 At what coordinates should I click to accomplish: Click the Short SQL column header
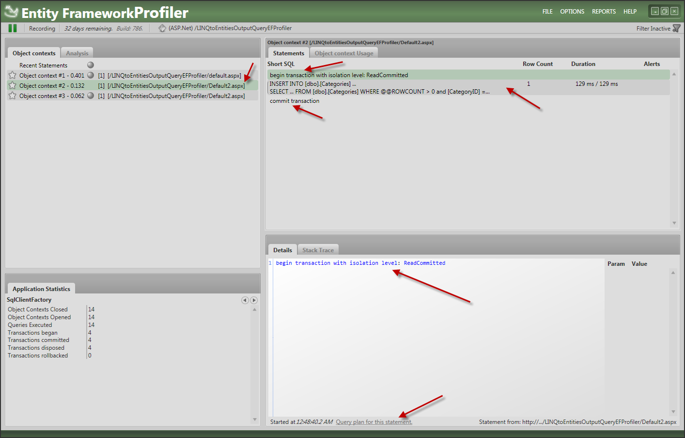click(281, 64)
